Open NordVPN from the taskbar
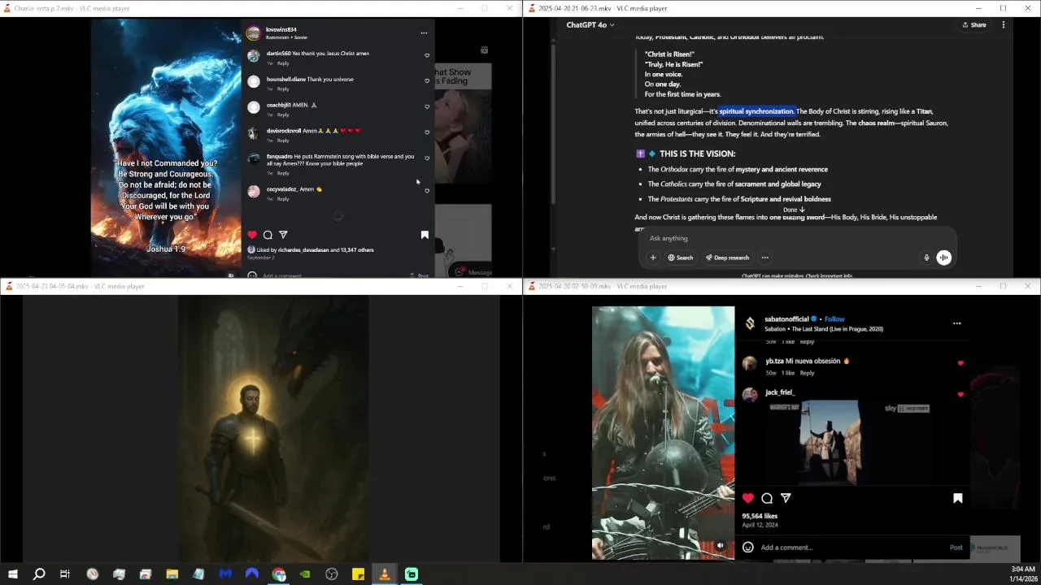 coord(252,574)
